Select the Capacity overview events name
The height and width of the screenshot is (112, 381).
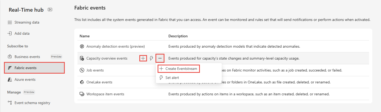click(x=107, y=58)
